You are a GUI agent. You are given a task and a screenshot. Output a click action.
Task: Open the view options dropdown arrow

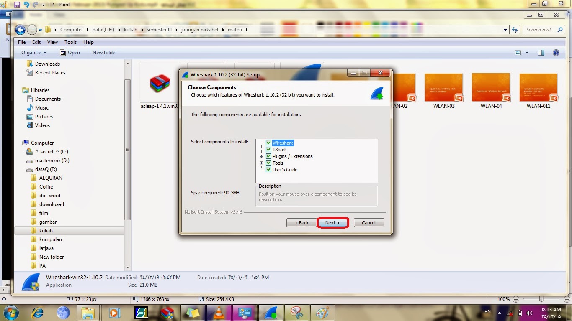pos(527,53)
